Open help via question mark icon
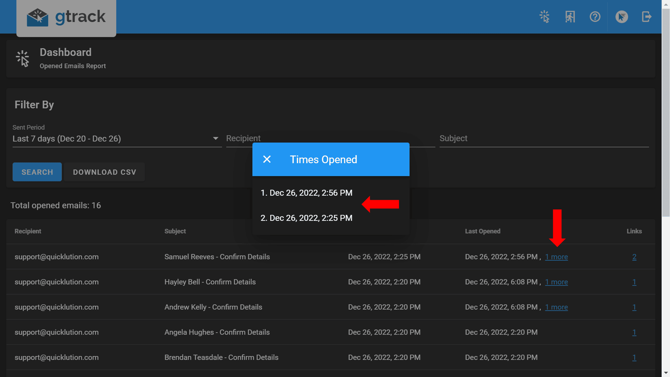670x377 pixels. coord(595,17)
